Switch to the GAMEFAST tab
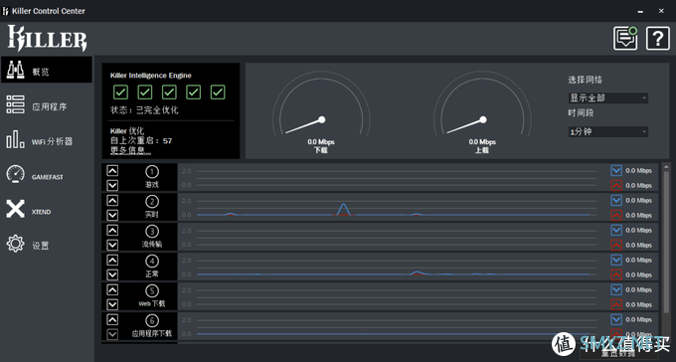676x362 pixels. (47, 175)
